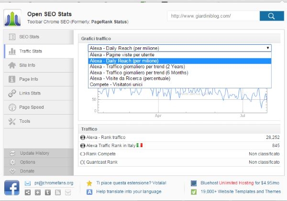Click the Alexa globe icon beside Rank traffico

(x=83, y=138)
